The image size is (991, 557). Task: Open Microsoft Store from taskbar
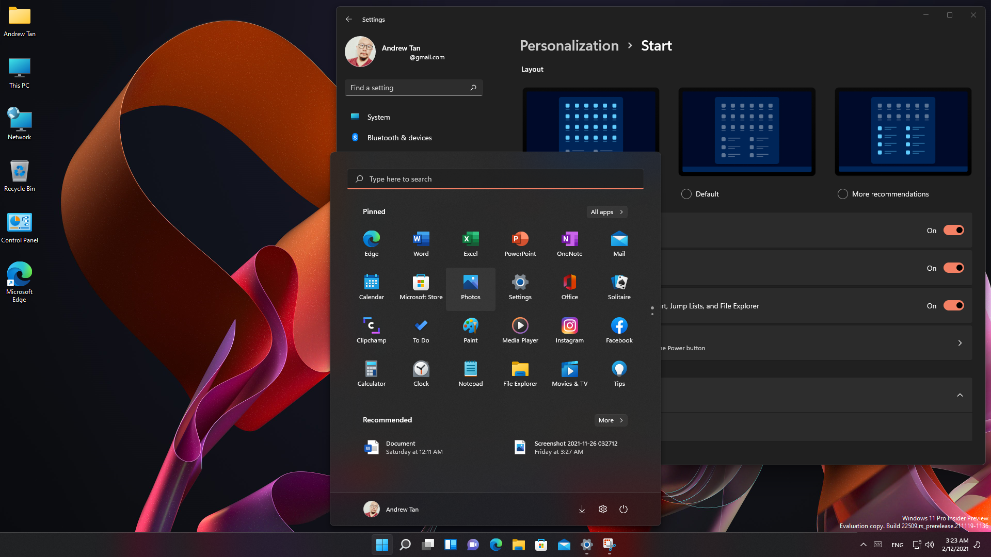pos(541,545)
